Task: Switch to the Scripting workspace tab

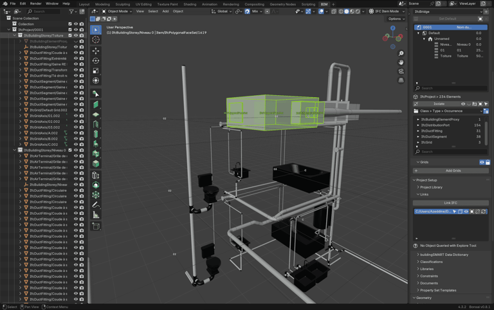Action: (x=308, y=4)
